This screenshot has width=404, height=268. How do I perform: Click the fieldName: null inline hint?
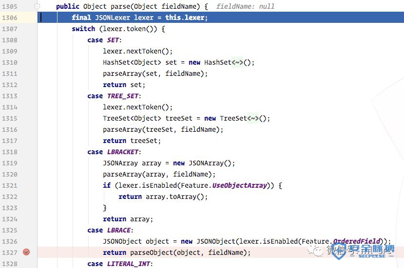(x=245, y=6)
